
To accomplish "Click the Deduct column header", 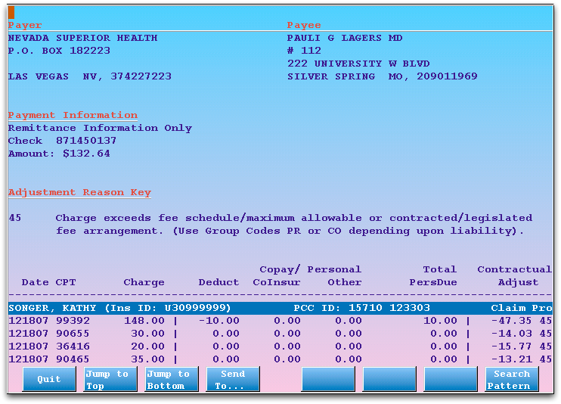I will click(x=219, y=282).
